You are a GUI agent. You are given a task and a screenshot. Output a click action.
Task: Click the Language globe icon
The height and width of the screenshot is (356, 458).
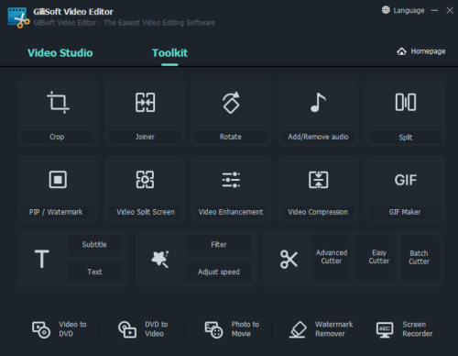tap(386, 10)
